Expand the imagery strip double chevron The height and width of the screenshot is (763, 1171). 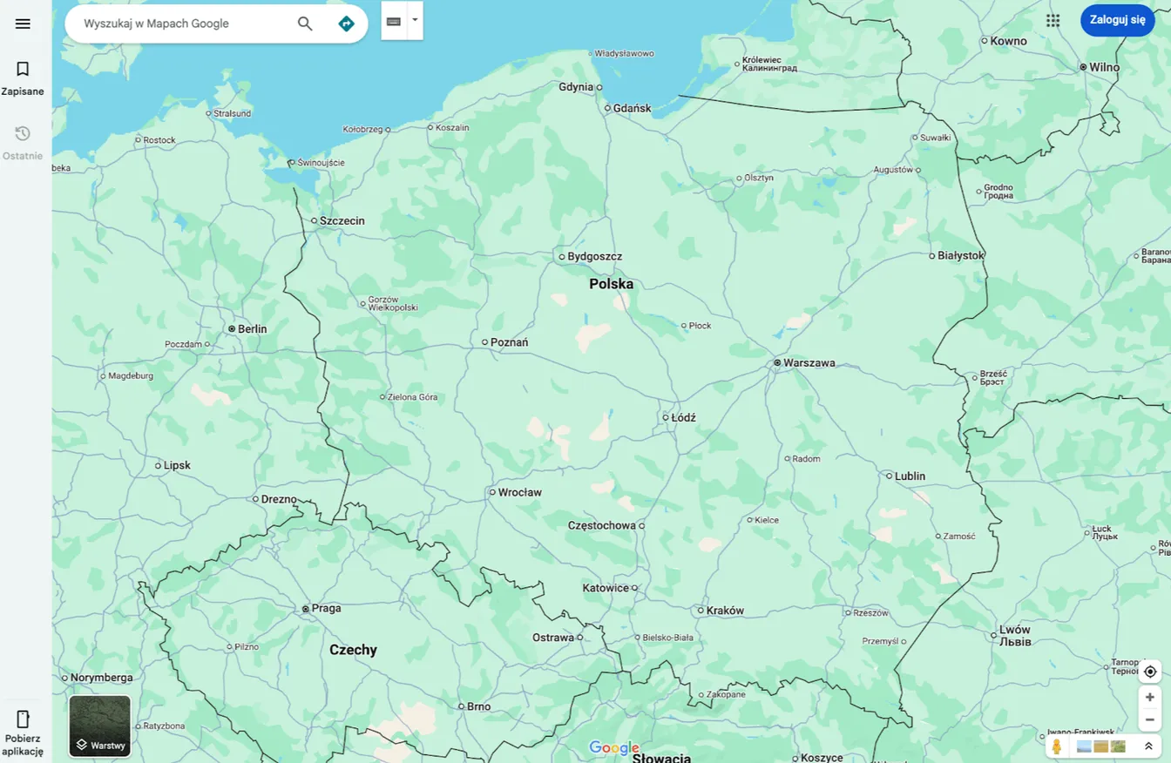point(1148,746)
